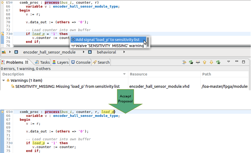Go to next problem with down arrow
This screenshot has width=251, height=153.
click(211, 62)
